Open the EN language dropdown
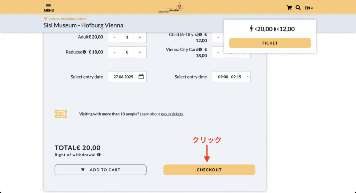 309,8
